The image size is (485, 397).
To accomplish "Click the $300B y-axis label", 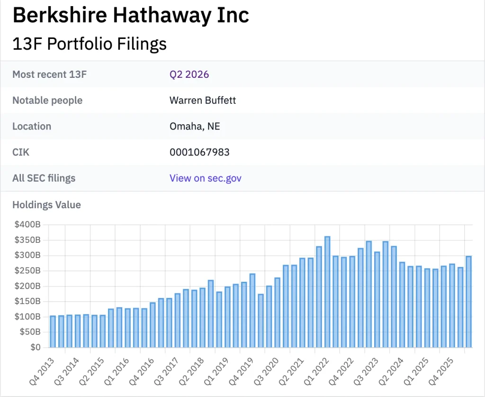I will pyautogui.click(x=27, y=255).
